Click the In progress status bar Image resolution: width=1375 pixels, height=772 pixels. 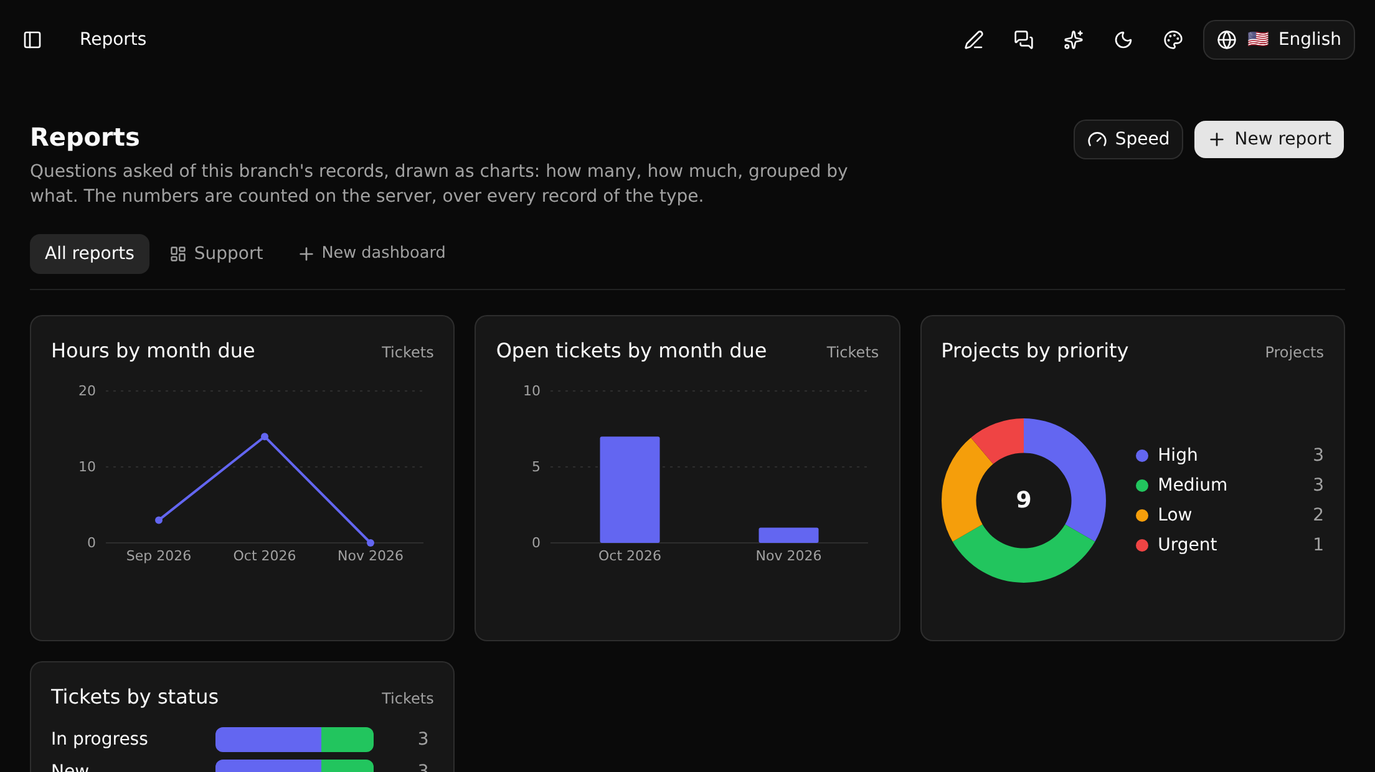coord(295,739)
